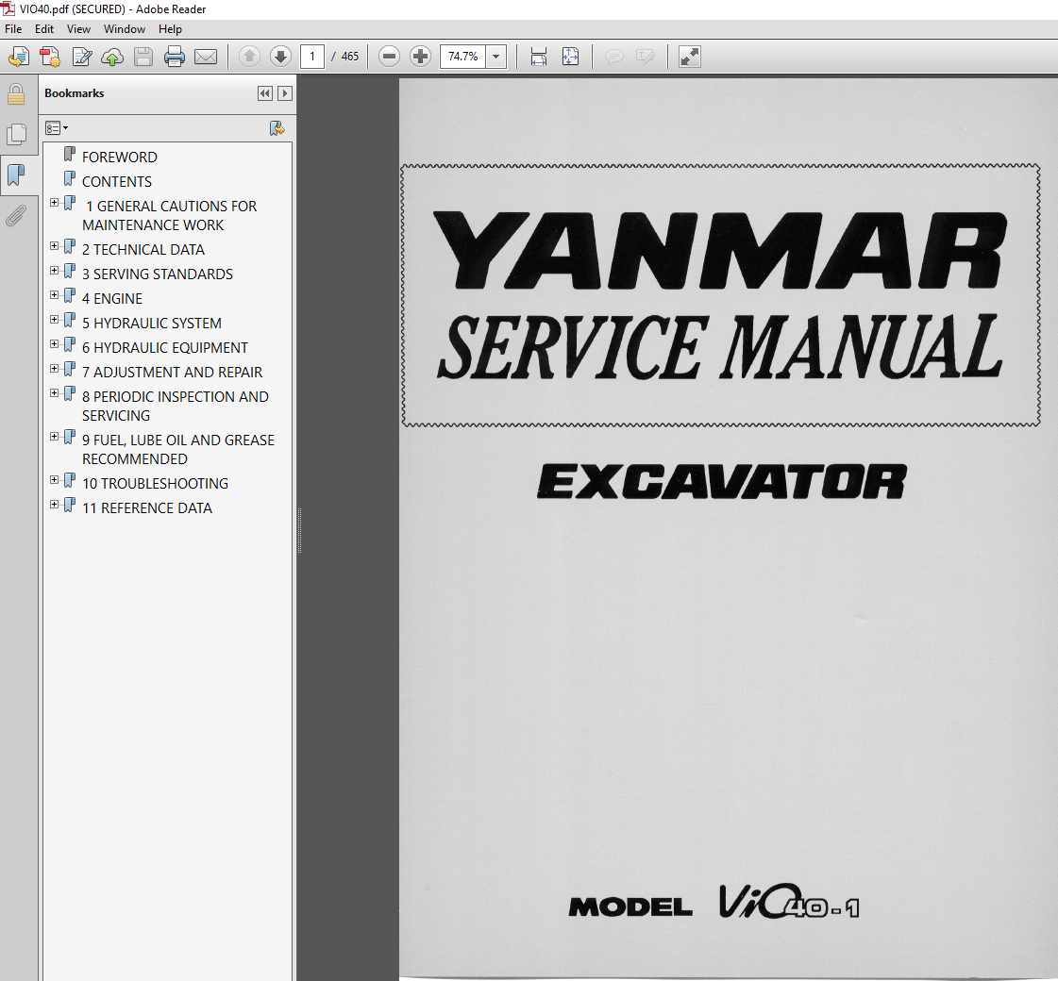Image resolution: width=1058 pixels, height=981 pixels.
Task: Expand 6 Hydraulic Equipment bookmark
Action: [x=55, y=344]
